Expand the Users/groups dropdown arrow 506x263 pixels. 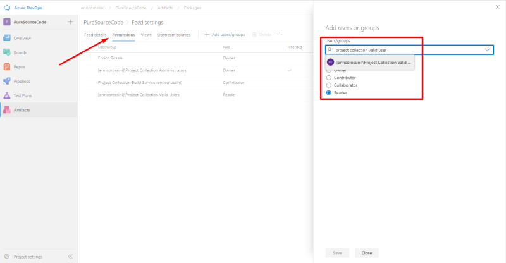point(487,50)
